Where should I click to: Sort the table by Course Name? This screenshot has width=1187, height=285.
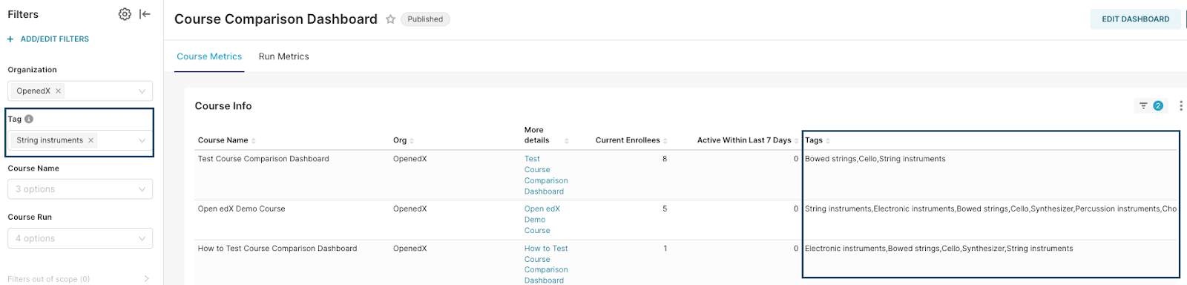[x=226, y=140]
